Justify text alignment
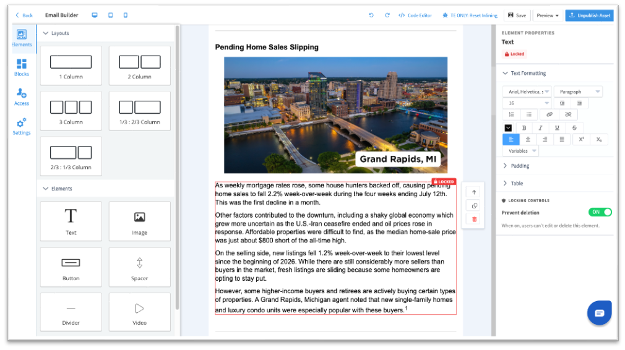625x350 pixels. click(562, 139)
